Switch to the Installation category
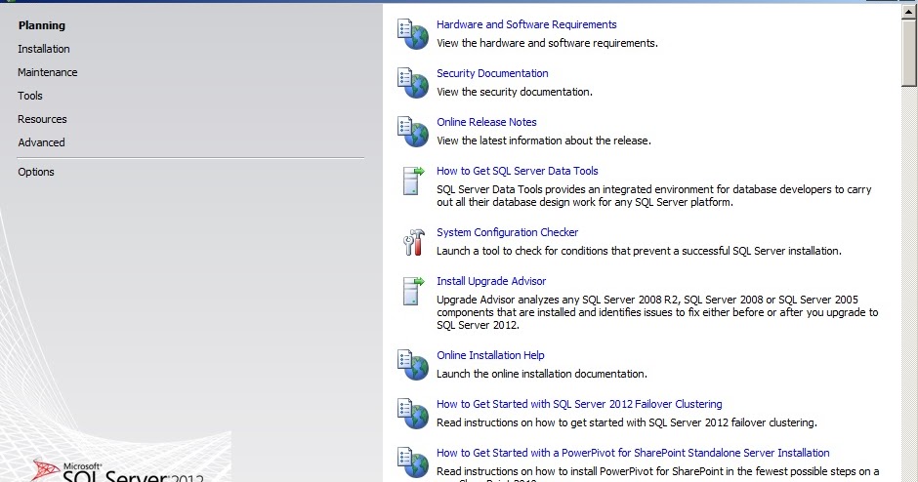The height and width of the screenshot is (482, 918). [43, 49]
